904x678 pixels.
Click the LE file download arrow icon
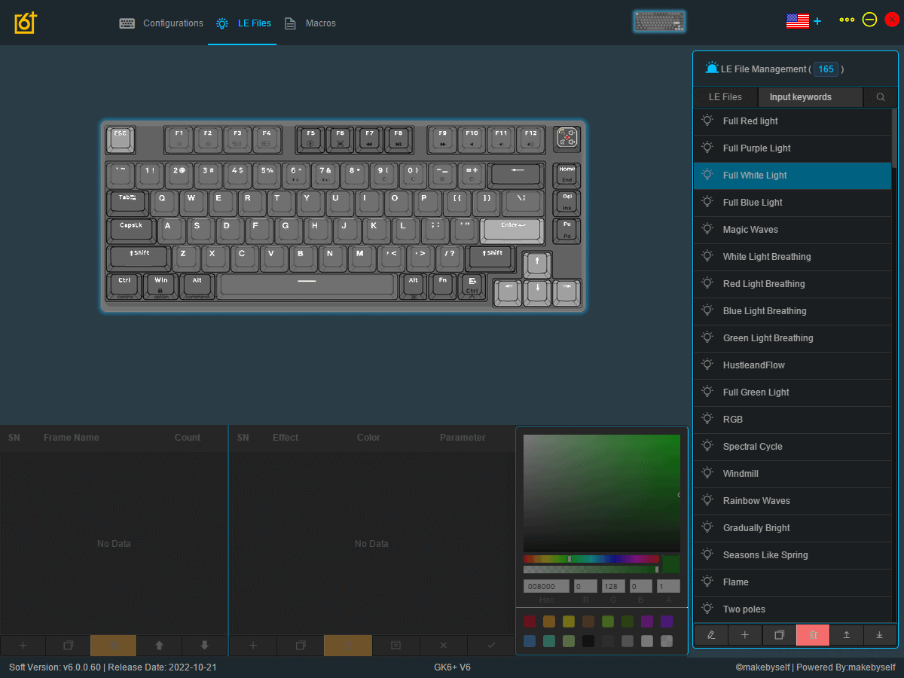880,635
